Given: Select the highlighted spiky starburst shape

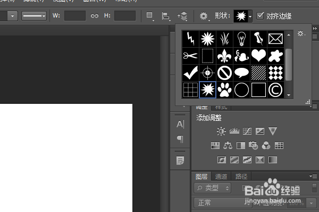Looking at the screenshot, I should tap(207, 90).
